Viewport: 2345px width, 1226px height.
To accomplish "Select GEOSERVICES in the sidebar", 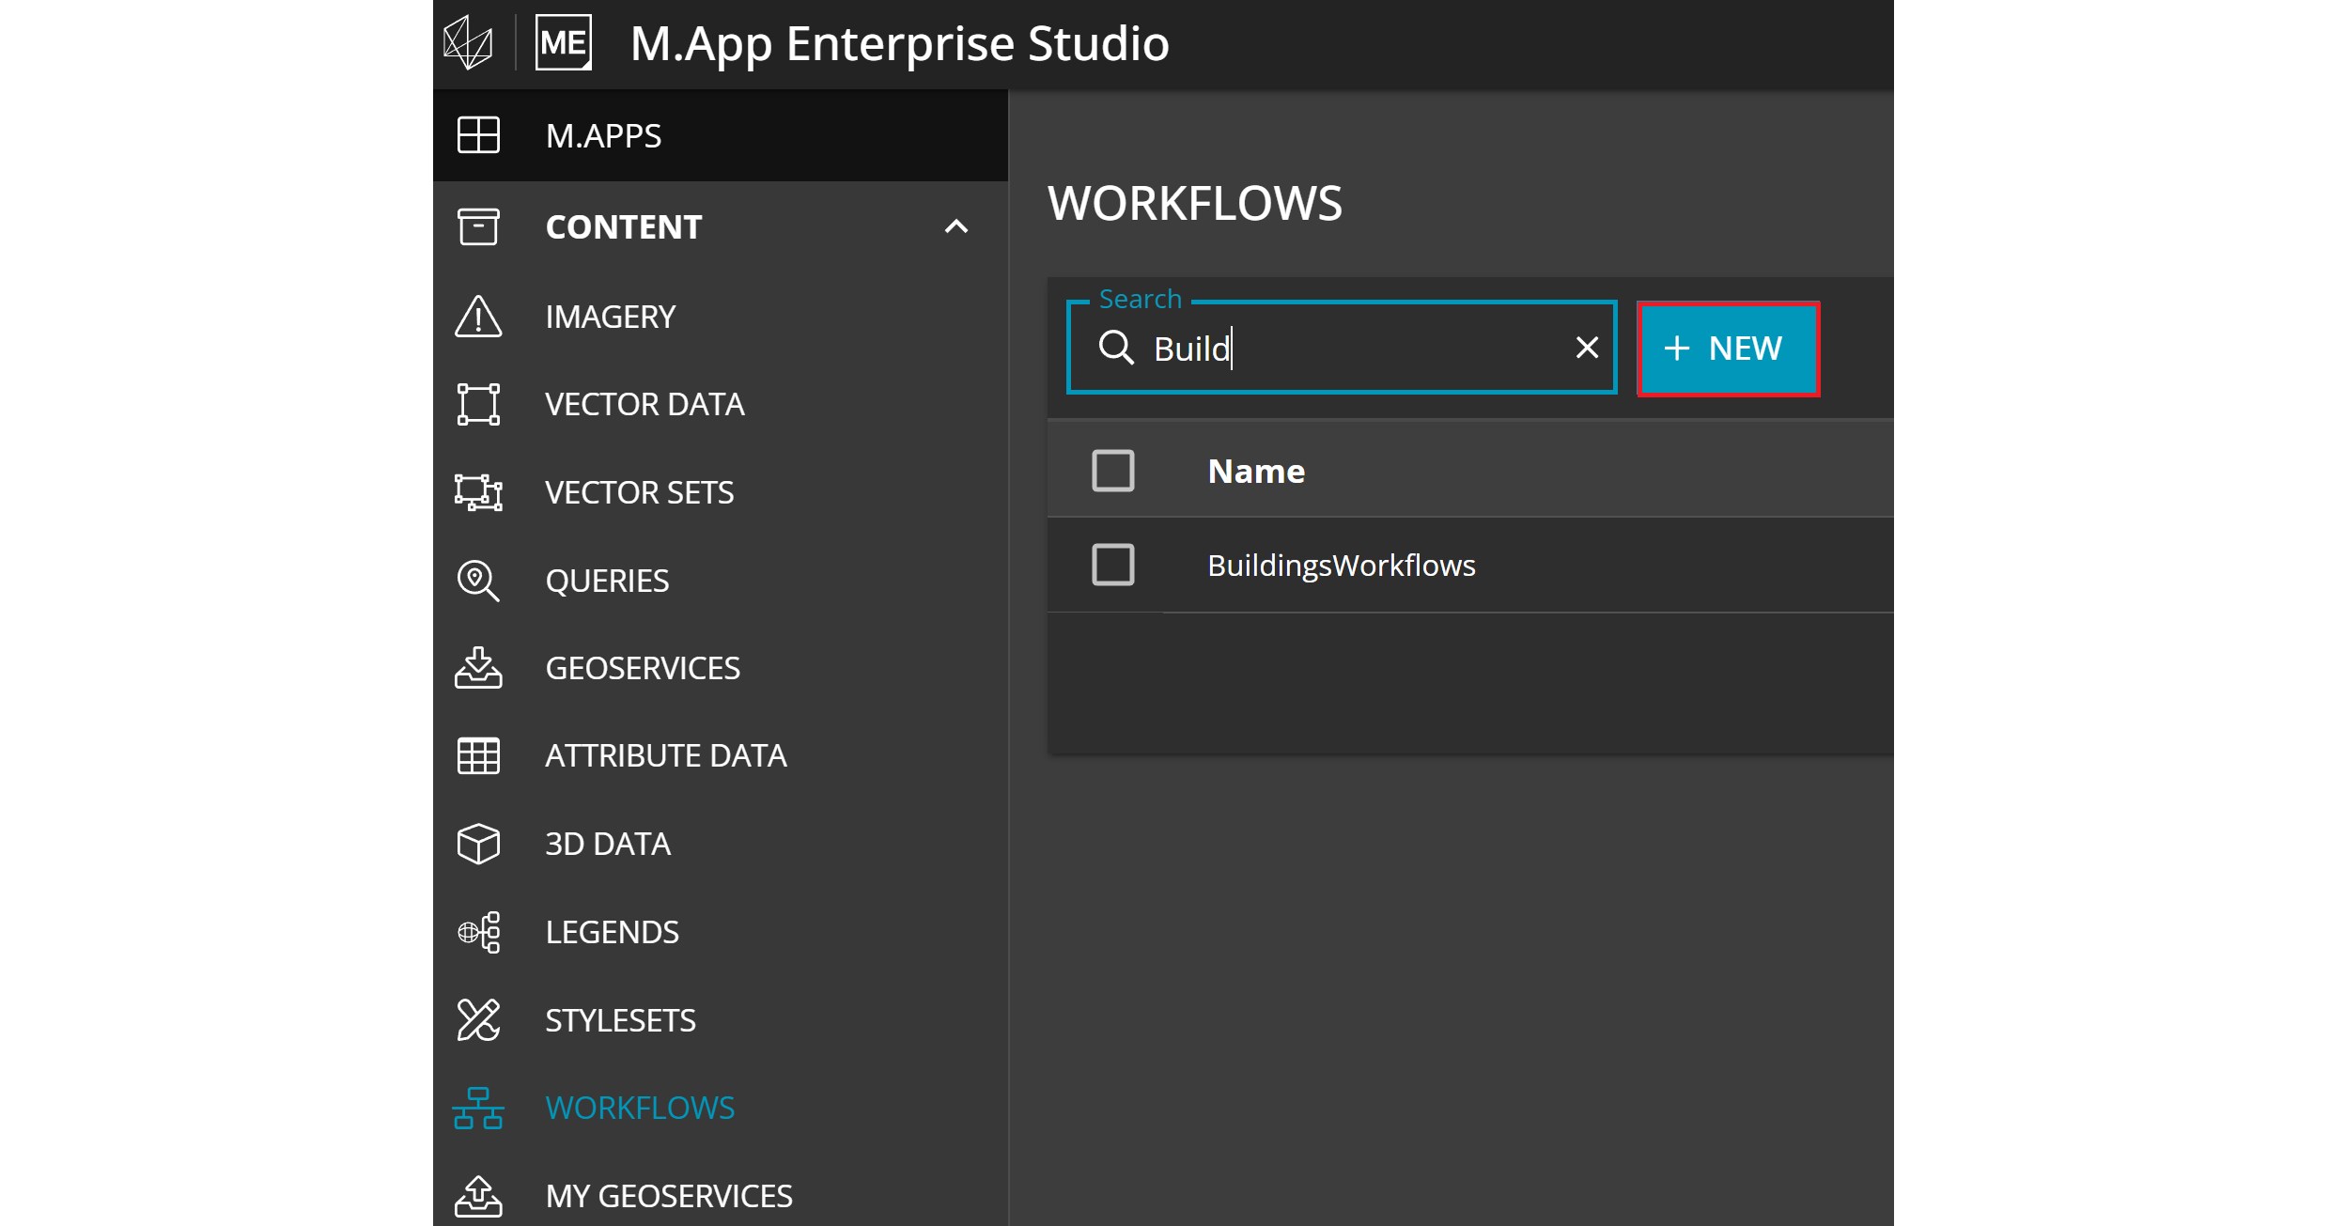I will point(721,668).
